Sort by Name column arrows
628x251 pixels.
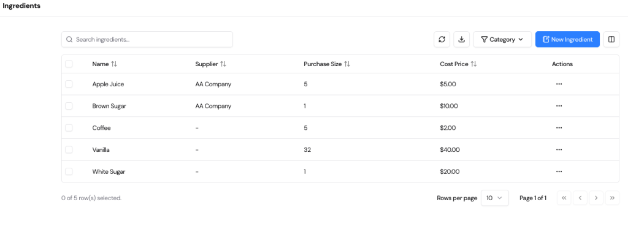(114, 64)
